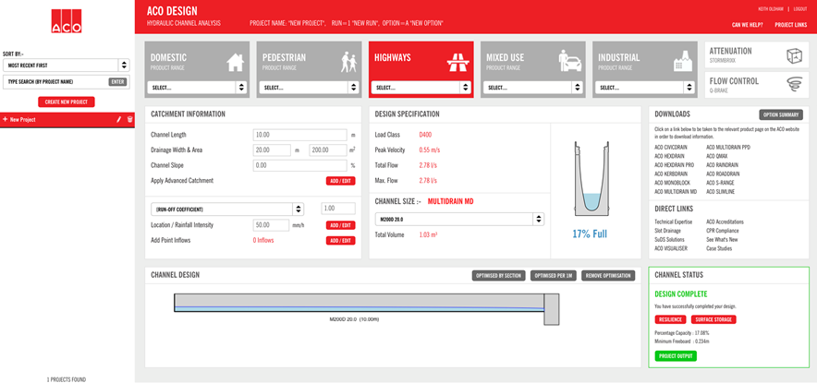The image size is (817, 383).
Task: Open the Attenuation Stormbrixx cube icon
Action: [792, 54]
